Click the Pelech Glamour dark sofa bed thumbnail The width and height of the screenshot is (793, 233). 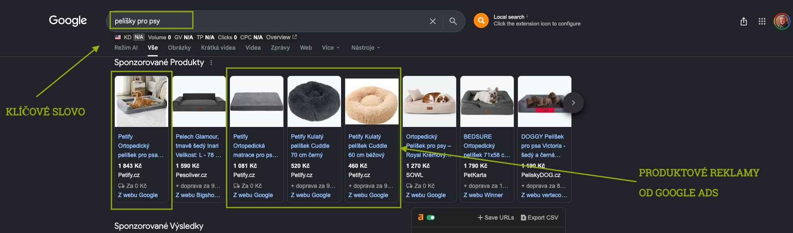[199, 101]
